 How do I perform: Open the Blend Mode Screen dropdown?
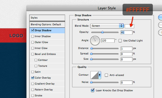click(x=107, y=26)
